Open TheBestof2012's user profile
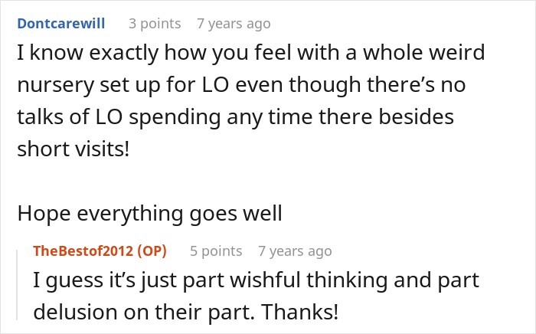 pyautogui.click(x=83, y=251)
